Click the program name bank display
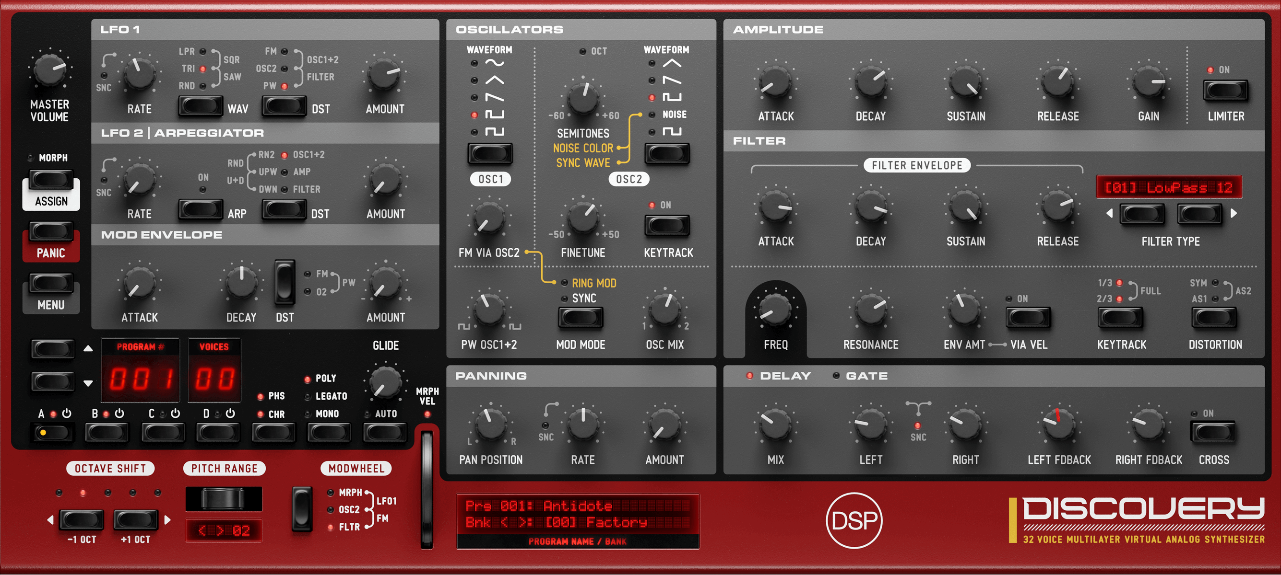The height and width of the screenshot is (575, 1281). tap(578, 521)
